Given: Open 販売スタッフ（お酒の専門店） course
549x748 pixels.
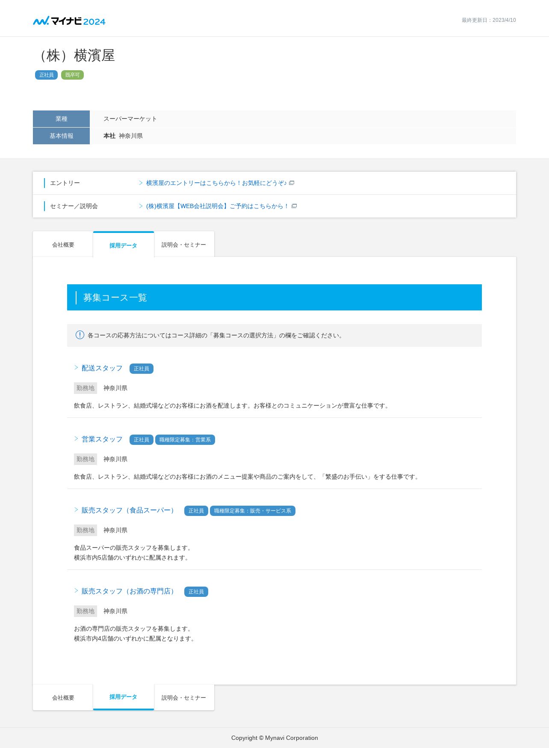Looking at the screenshot, I should (x=129, y=591).
